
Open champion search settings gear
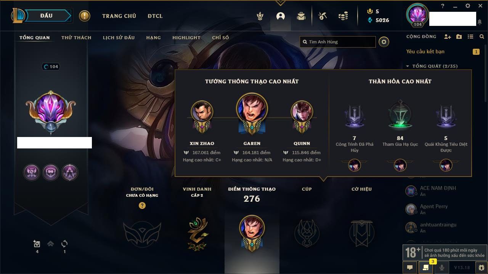pos(384,42)
